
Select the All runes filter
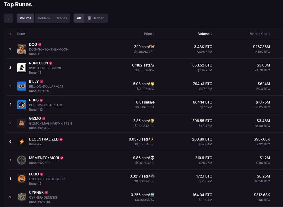coord(79,18)
